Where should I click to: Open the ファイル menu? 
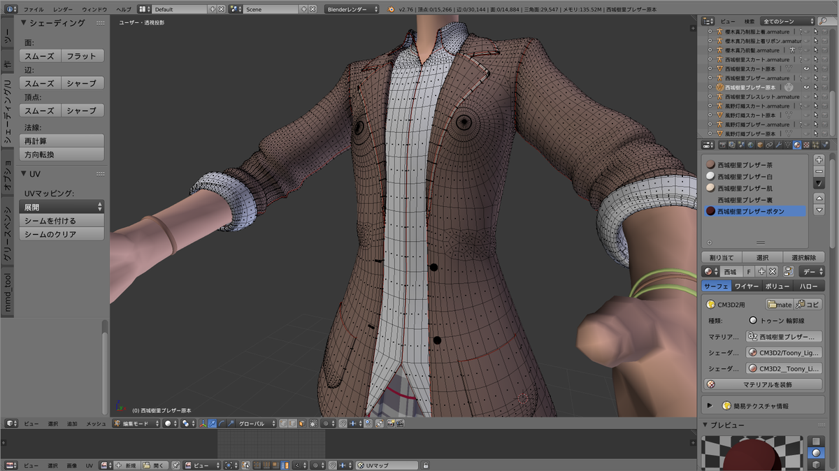click(x=33, y=9)
